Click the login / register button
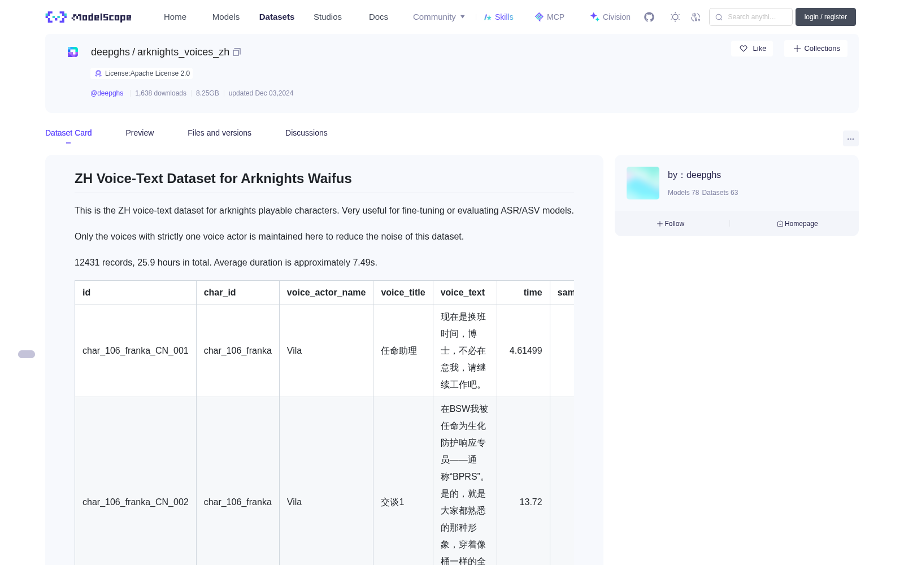This screenshot has height=565, width=904. click(825, 17)
